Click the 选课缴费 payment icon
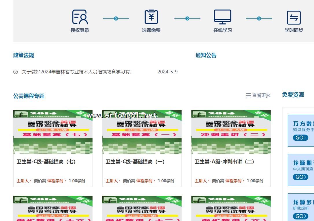The image size is (314, 221). click(151, 17)
